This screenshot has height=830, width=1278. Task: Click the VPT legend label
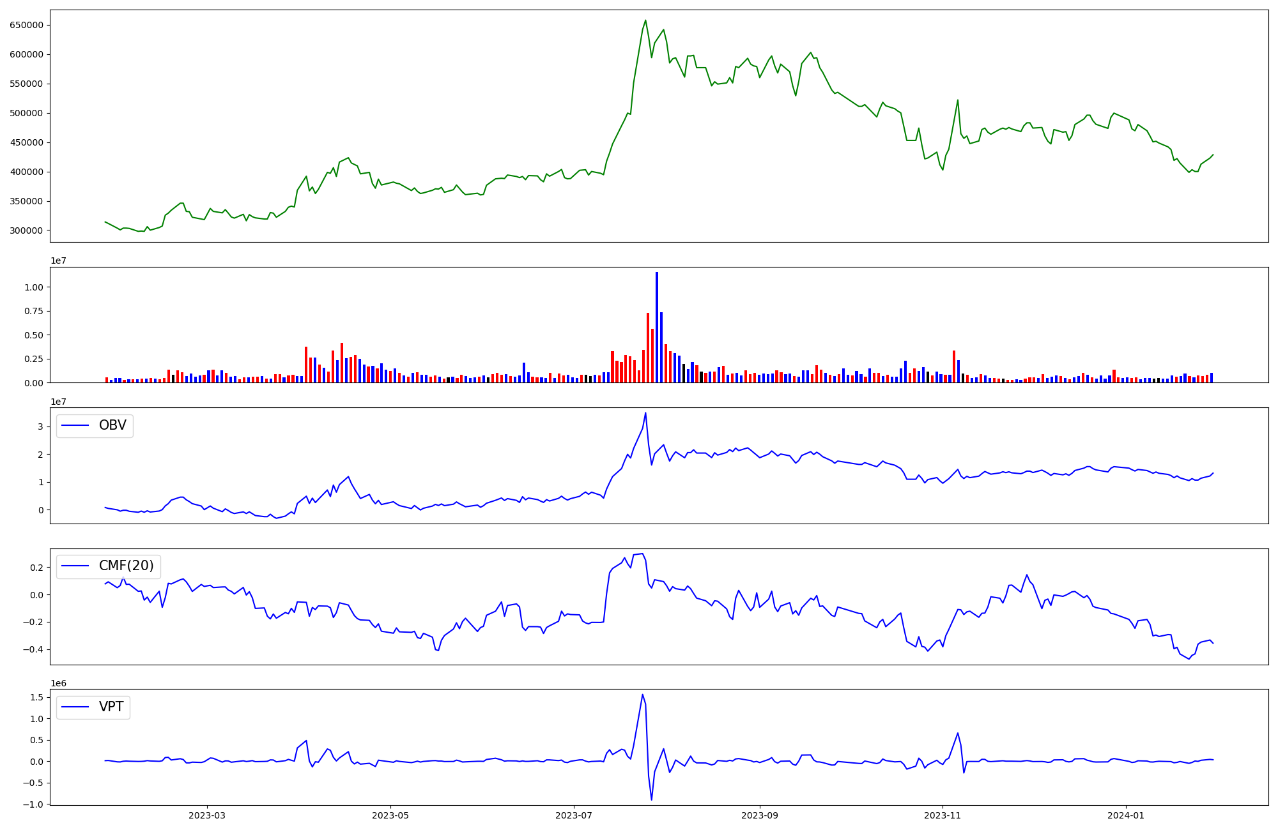click(x=111, y=707)
